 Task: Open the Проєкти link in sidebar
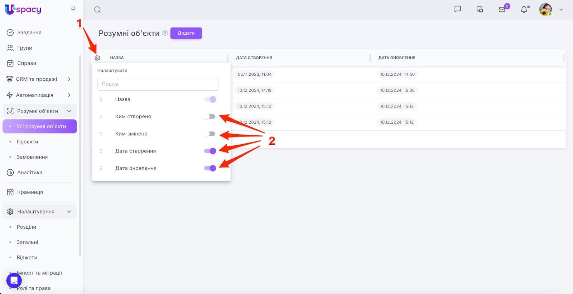point(27,142)
